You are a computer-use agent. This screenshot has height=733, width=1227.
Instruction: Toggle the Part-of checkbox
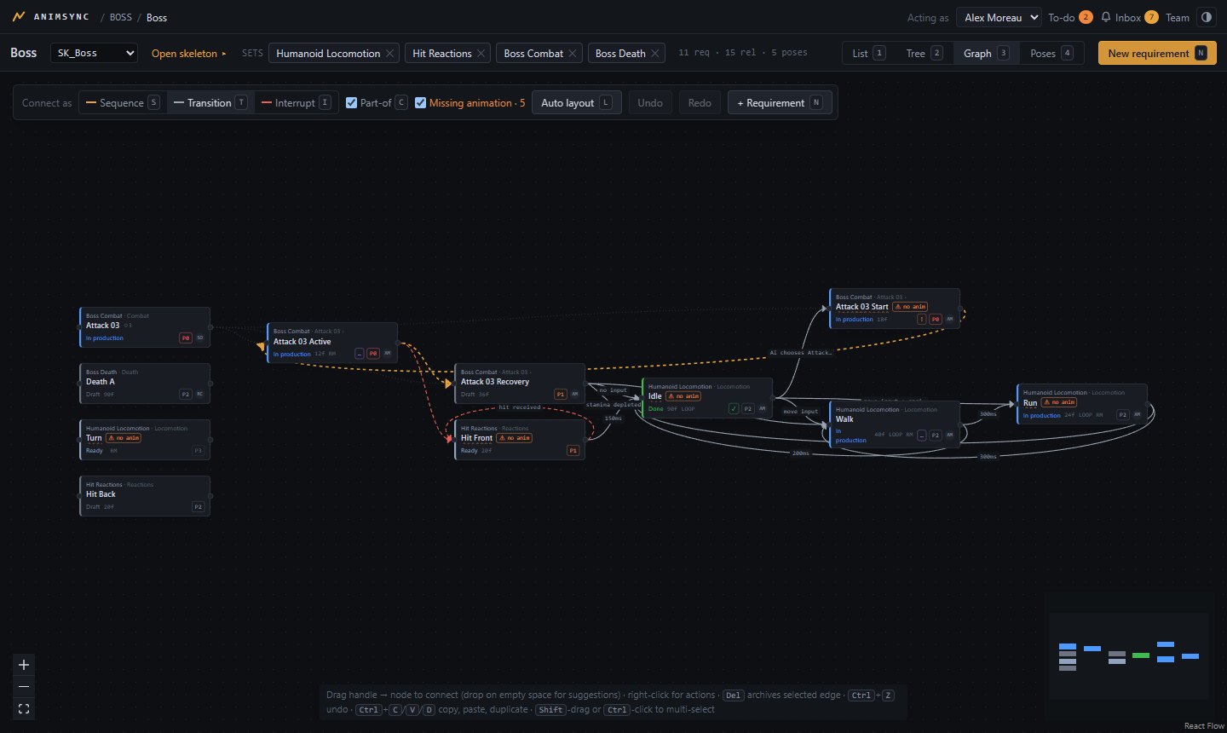(x=351, y=103)
